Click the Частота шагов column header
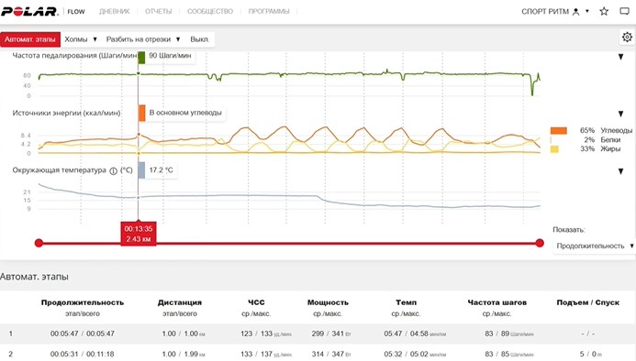The width and height of the screenshot is (636, 361). 497,302
